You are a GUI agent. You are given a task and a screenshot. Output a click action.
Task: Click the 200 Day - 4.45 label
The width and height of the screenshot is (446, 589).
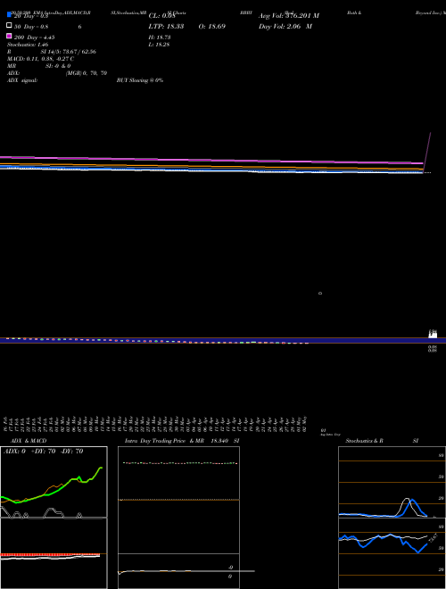35,37
